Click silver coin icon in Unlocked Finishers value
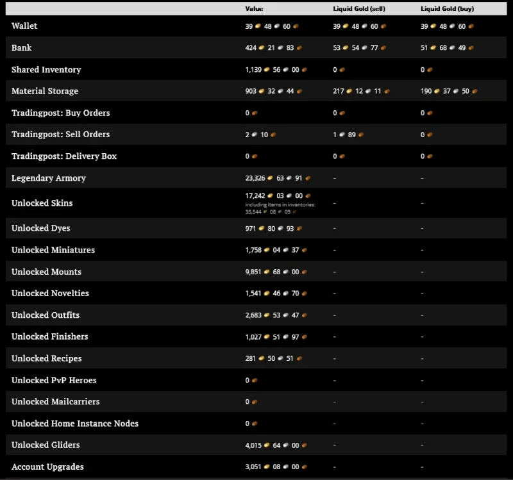The image size is (513, 480). (285, 337)
